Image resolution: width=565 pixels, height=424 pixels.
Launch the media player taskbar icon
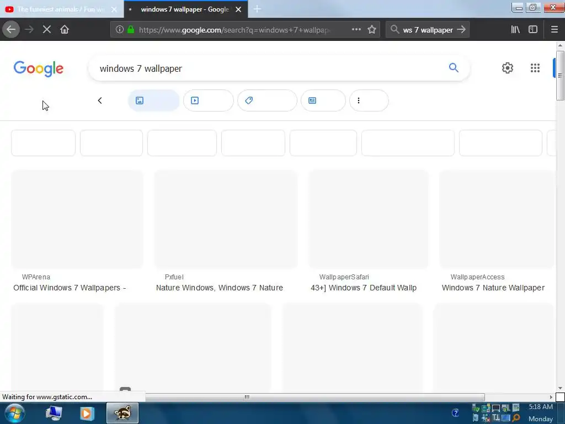tap(87, 413)
